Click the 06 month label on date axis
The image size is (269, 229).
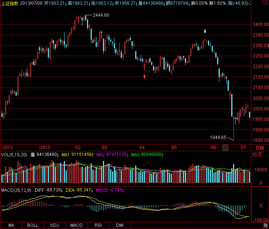[214, 148]
